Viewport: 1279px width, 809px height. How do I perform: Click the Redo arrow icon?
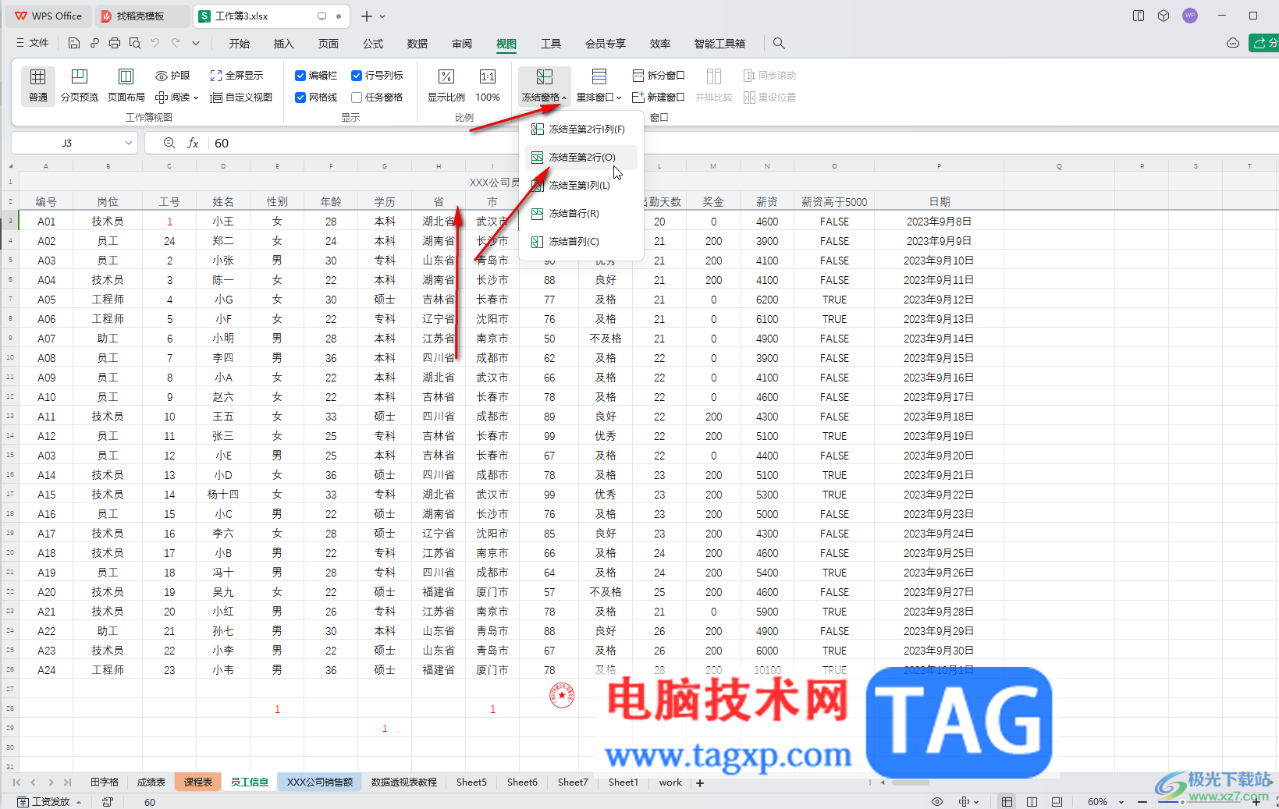click(x=176, y=43)
